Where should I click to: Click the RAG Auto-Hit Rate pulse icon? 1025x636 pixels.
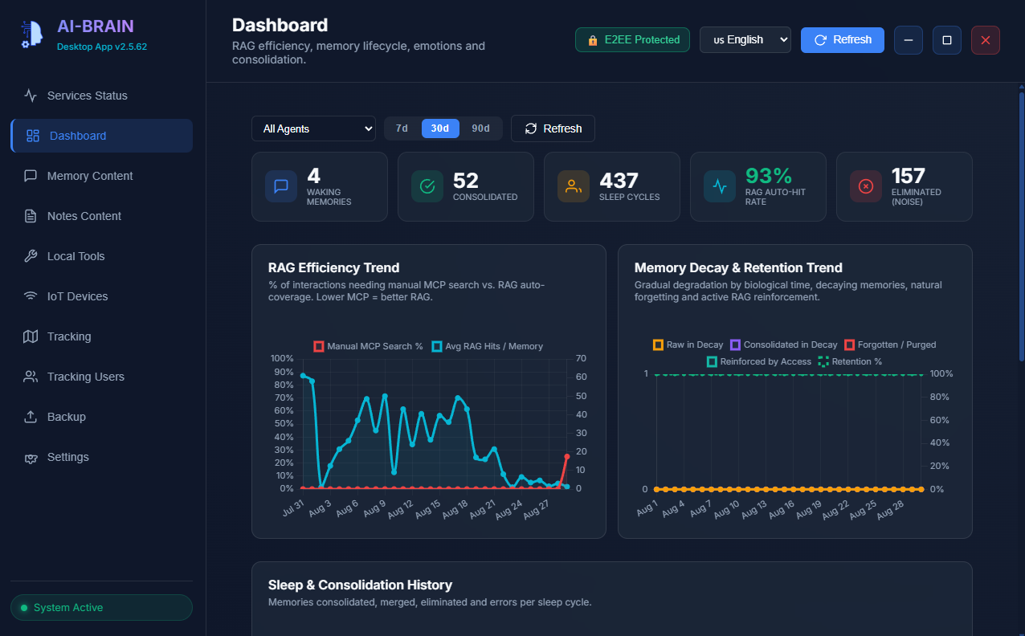(x=720, y=186)
